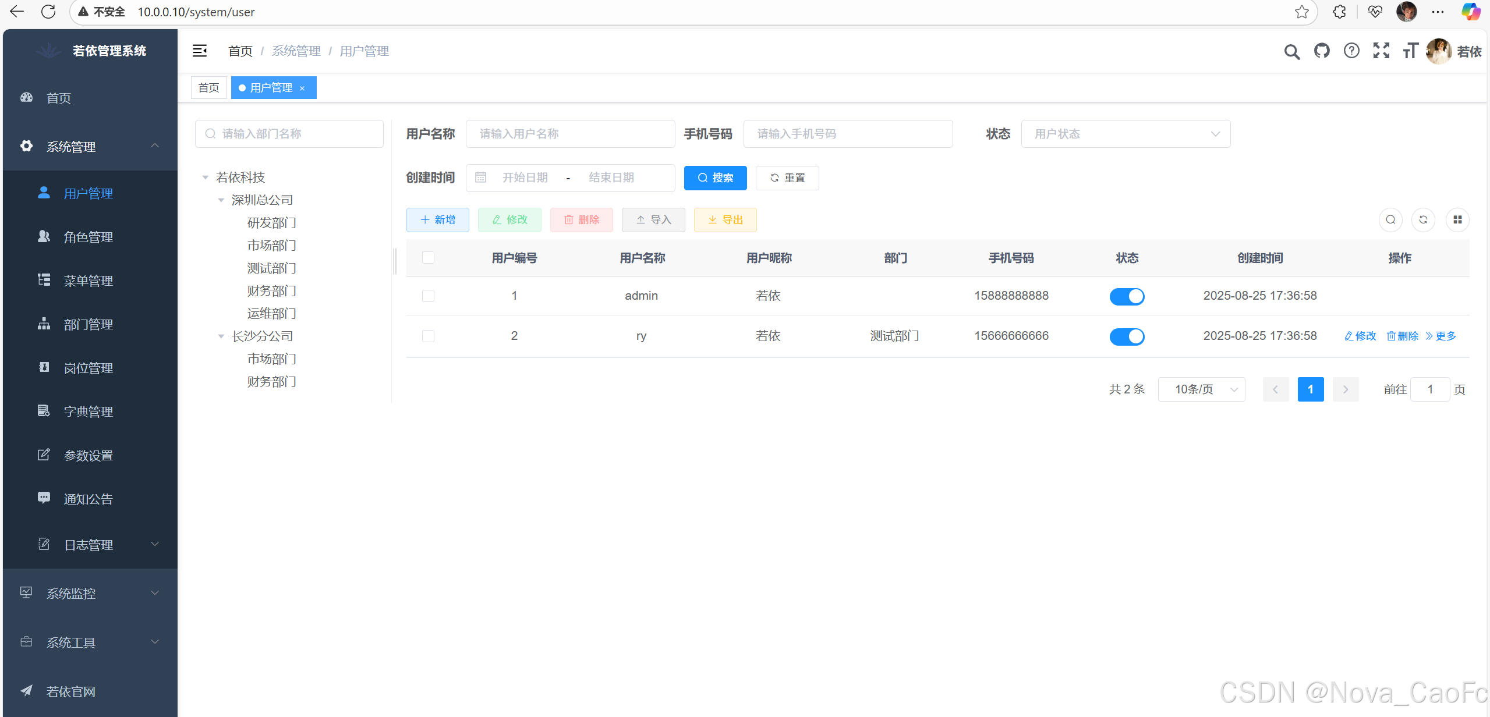Close the 用户管理 tab
The width and height of the screenshot is (1490, 717).
click(302, 88)
